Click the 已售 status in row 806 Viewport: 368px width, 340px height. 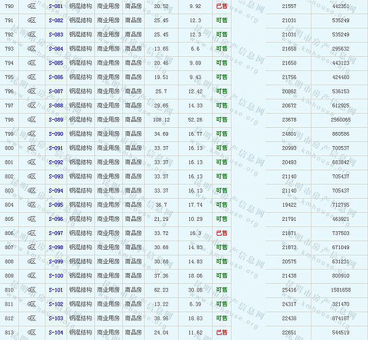[x=221, y=233]
